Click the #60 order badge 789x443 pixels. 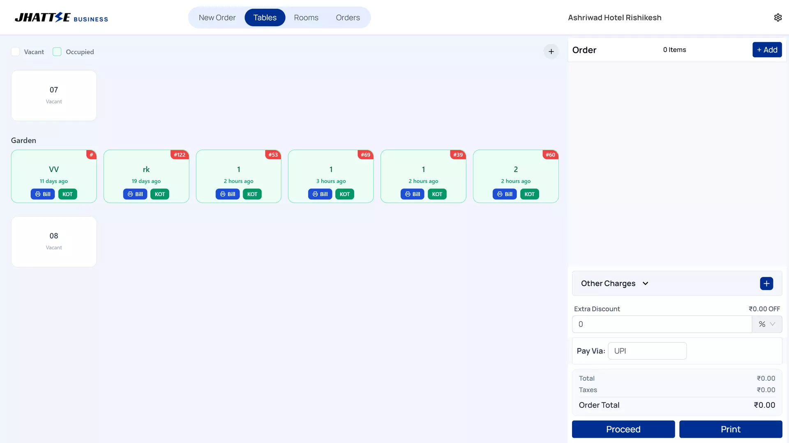(550, 155)
